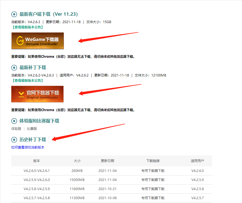
Task: Click the 2021-10-21 date cell
Action: [108, 189]
